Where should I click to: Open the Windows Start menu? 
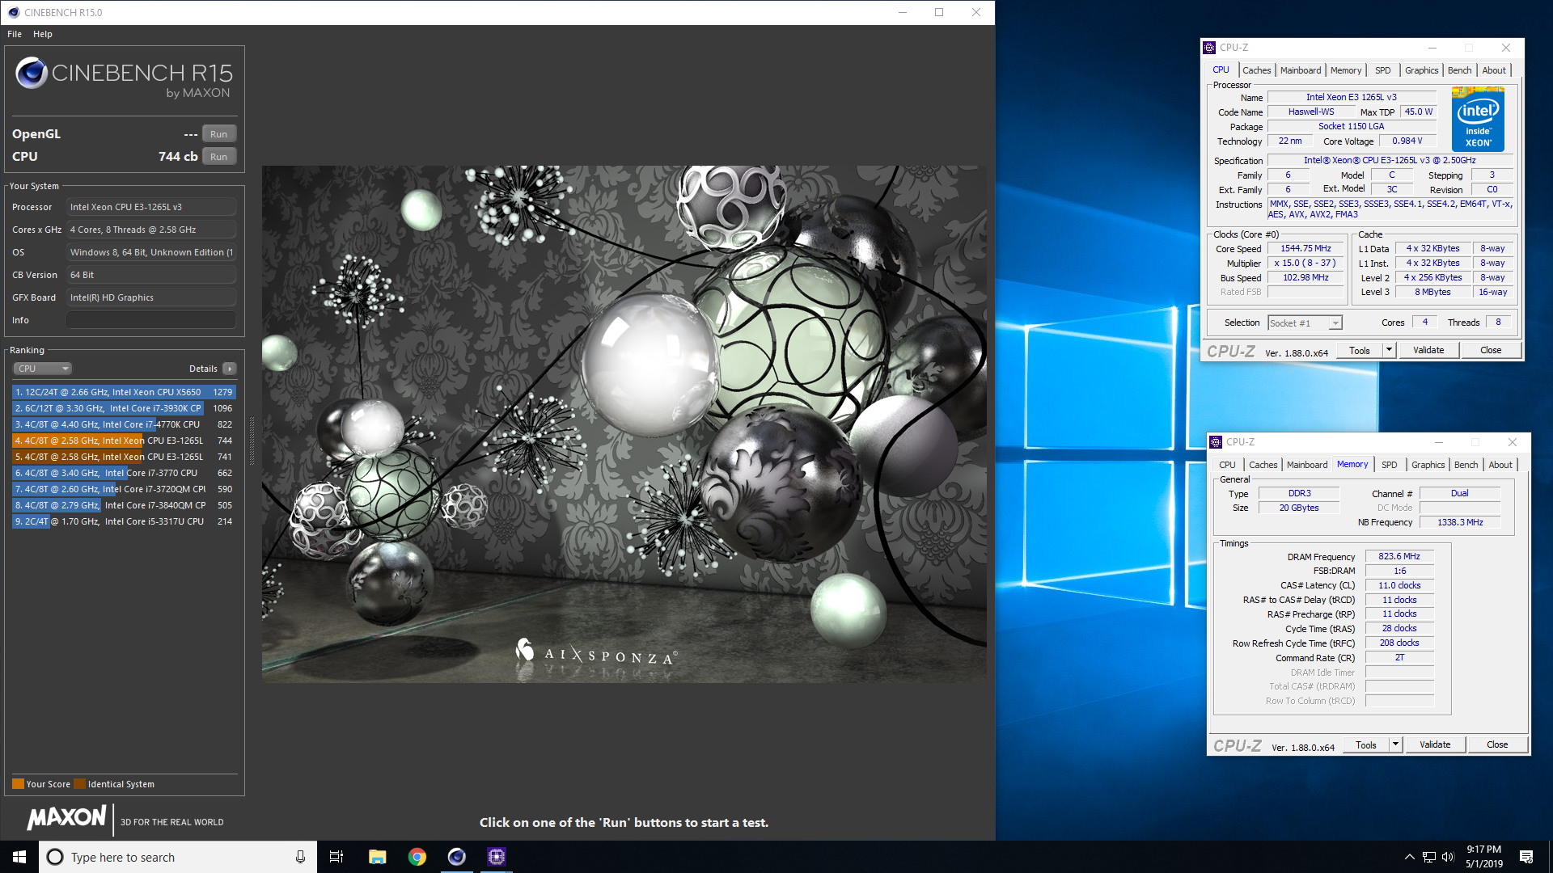pos(19,857)
